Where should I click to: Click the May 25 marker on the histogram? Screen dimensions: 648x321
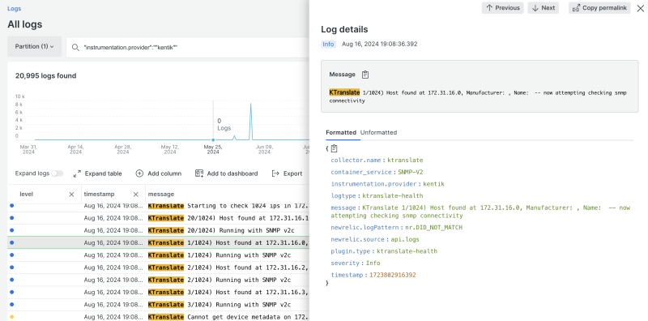point(213,139)
